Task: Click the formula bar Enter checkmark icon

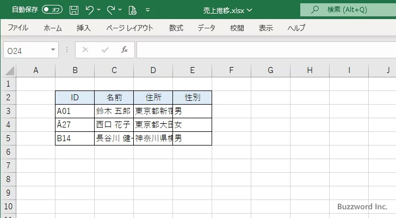Action: click(105, 50)
